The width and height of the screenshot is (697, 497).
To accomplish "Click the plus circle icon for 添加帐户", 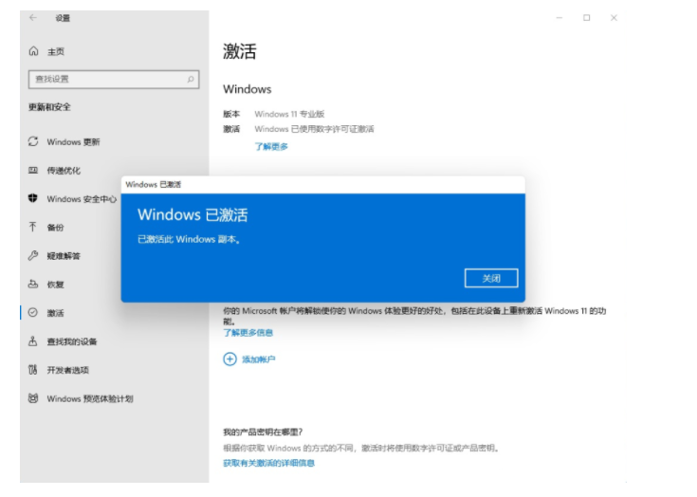I will (x=229, y=359).
